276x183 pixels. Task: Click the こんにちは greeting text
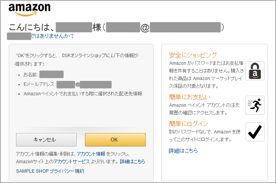pos(31,27)
